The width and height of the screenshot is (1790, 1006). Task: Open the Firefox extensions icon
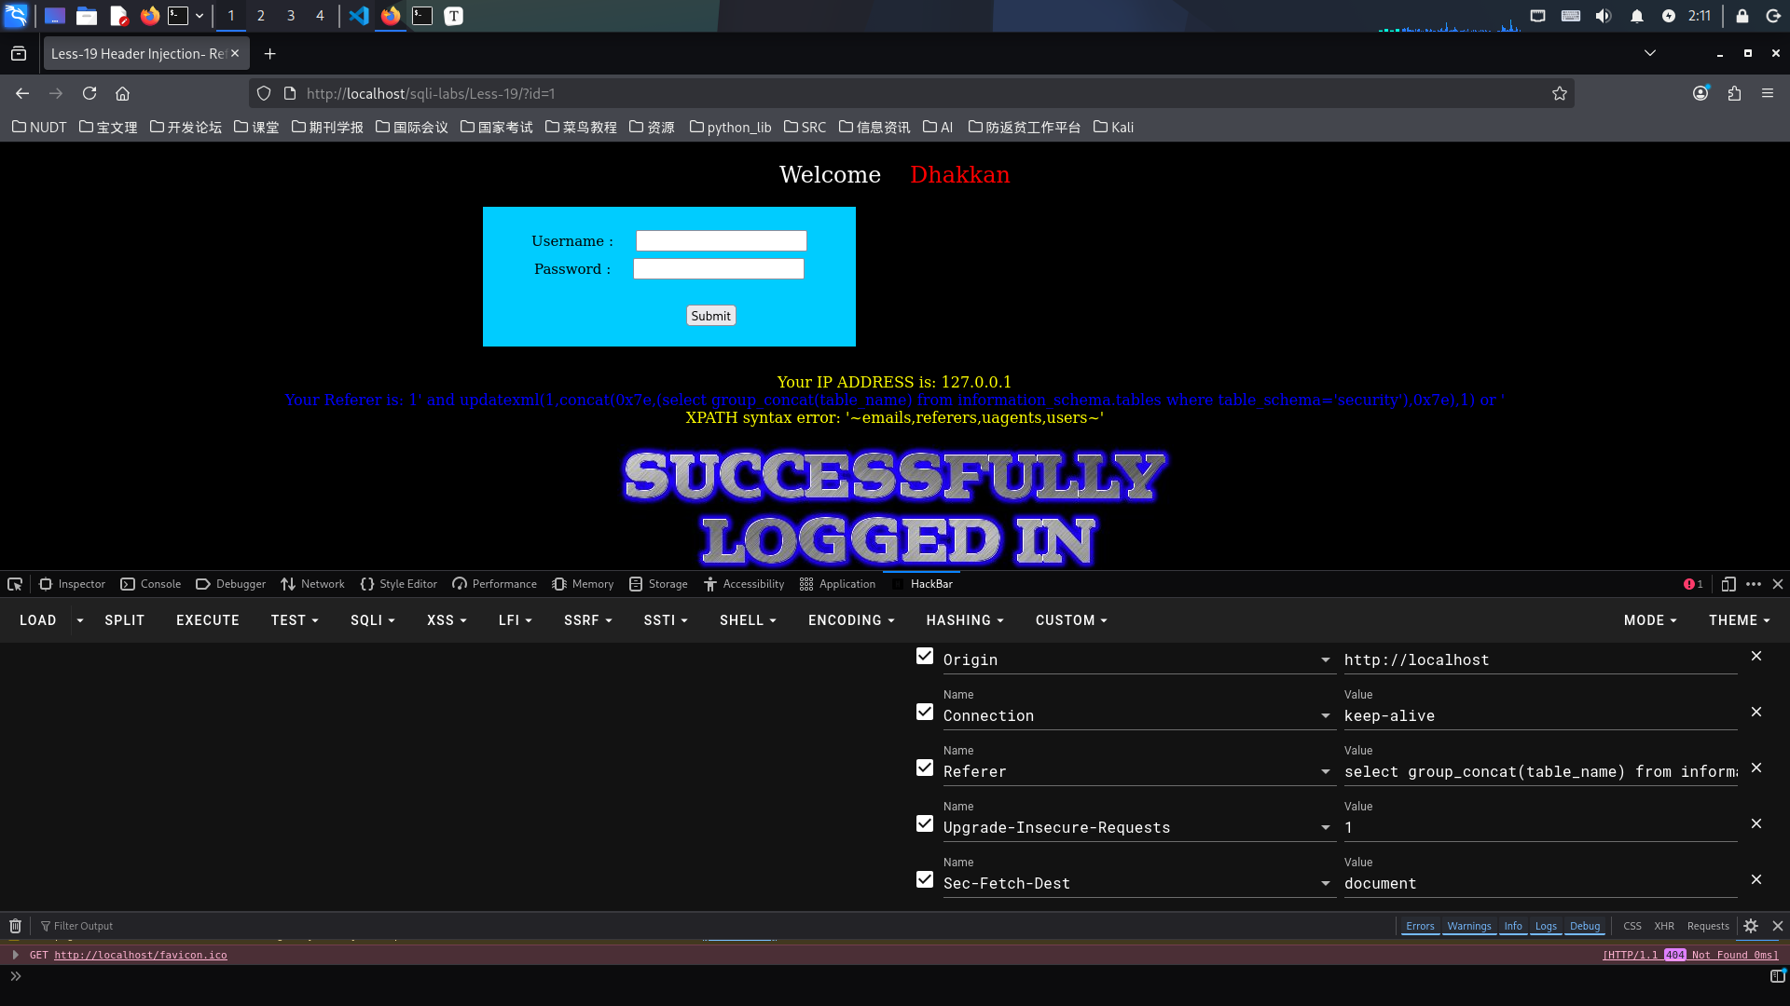pos(1734,93)
